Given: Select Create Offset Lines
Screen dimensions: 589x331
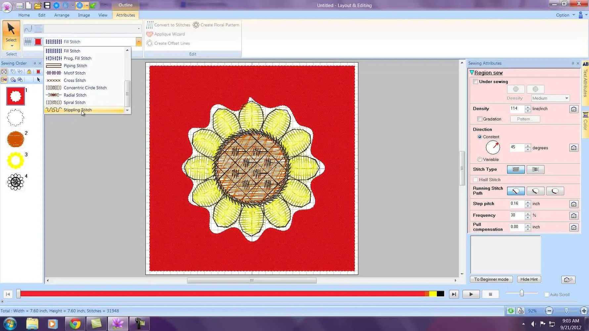Looking at the screenshot, I should pos(171,43).
